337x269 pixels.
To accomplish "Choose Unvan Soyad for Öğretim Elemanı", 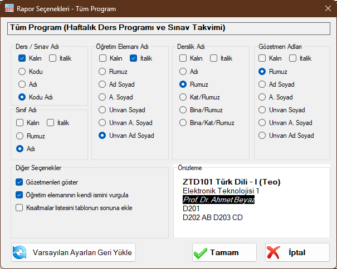I will point(102,109).
